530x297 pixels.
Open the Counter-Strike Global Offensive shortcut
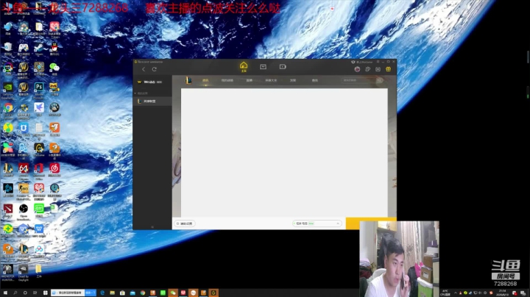(x=24, y=191)
